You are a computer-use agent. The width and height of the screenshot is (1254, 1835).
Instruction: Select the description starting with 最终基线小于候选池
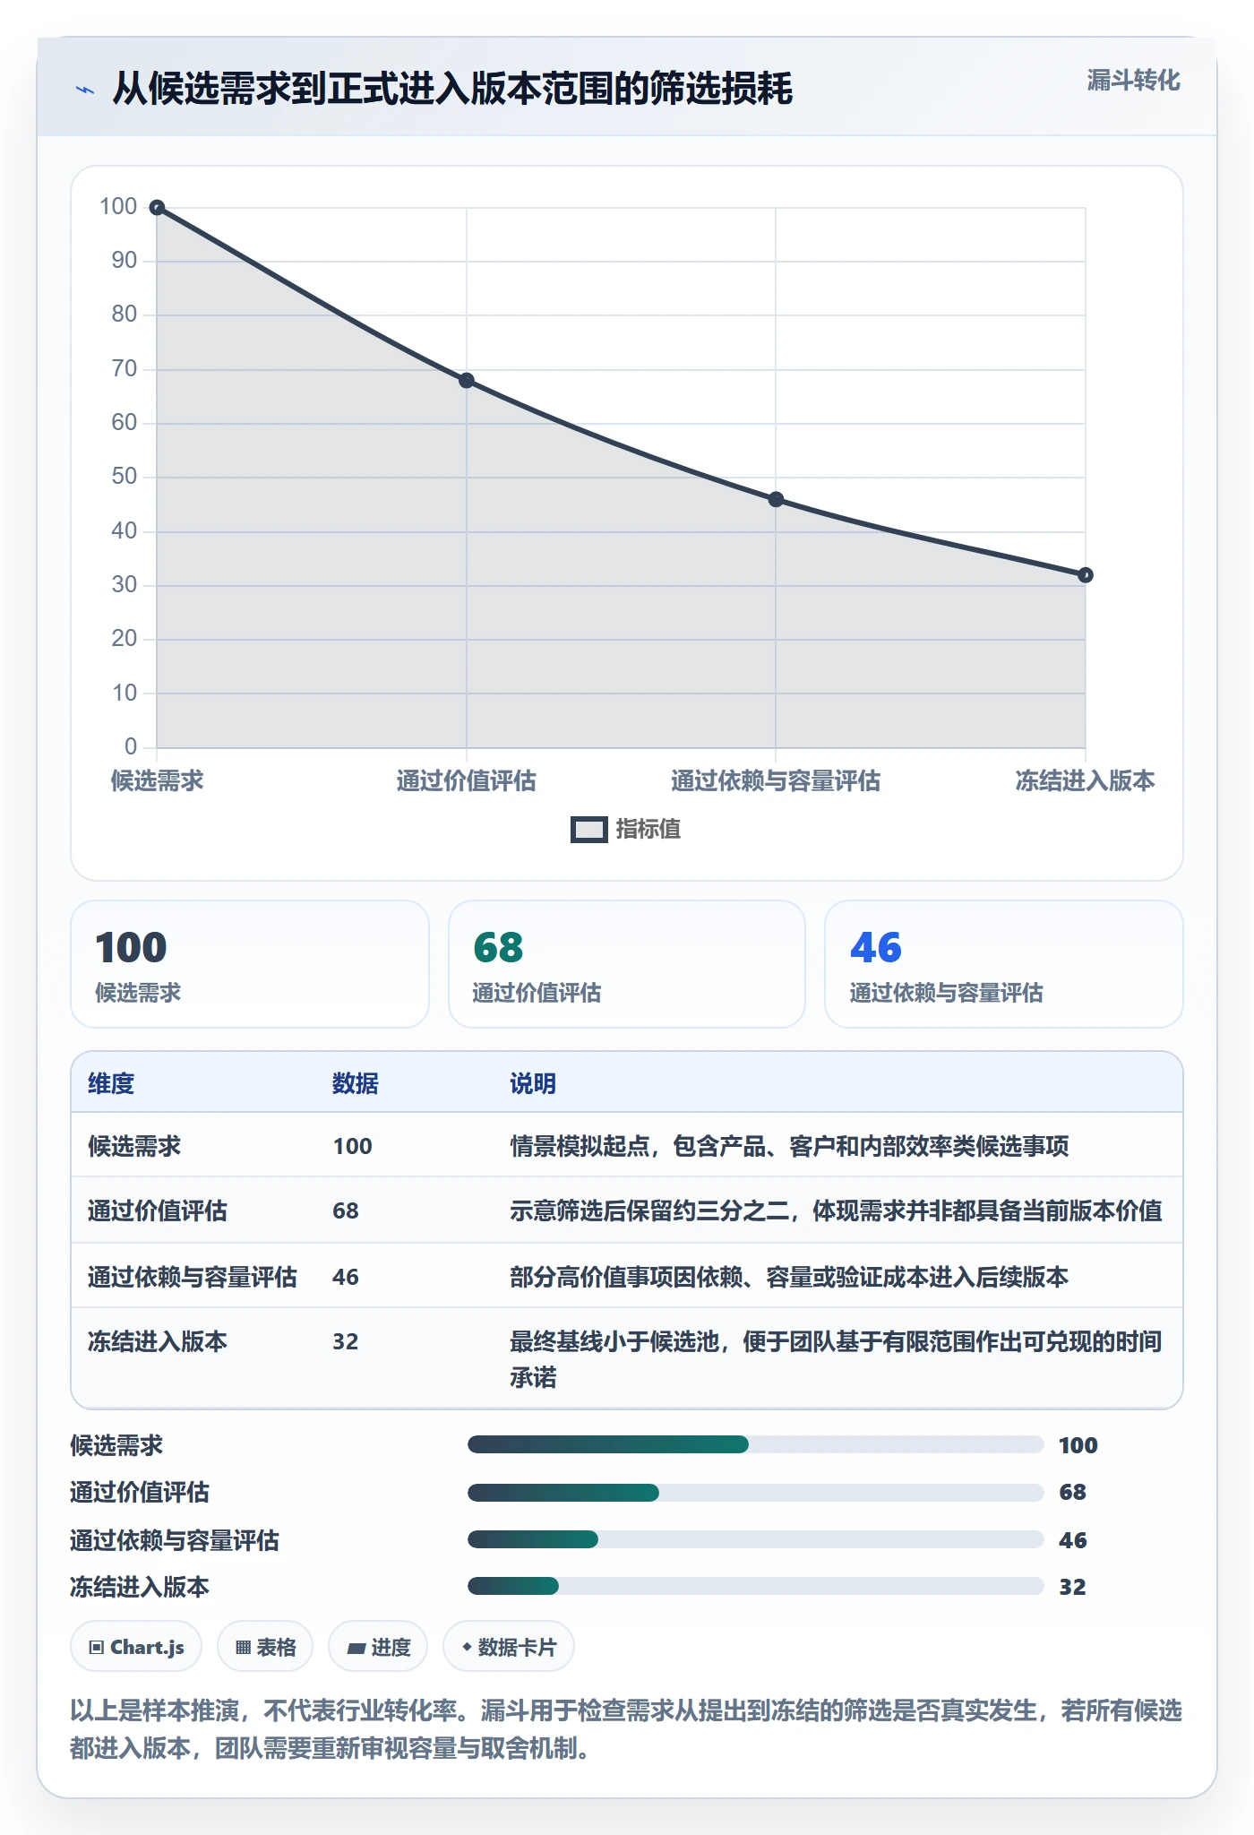tap(836, 1359)
